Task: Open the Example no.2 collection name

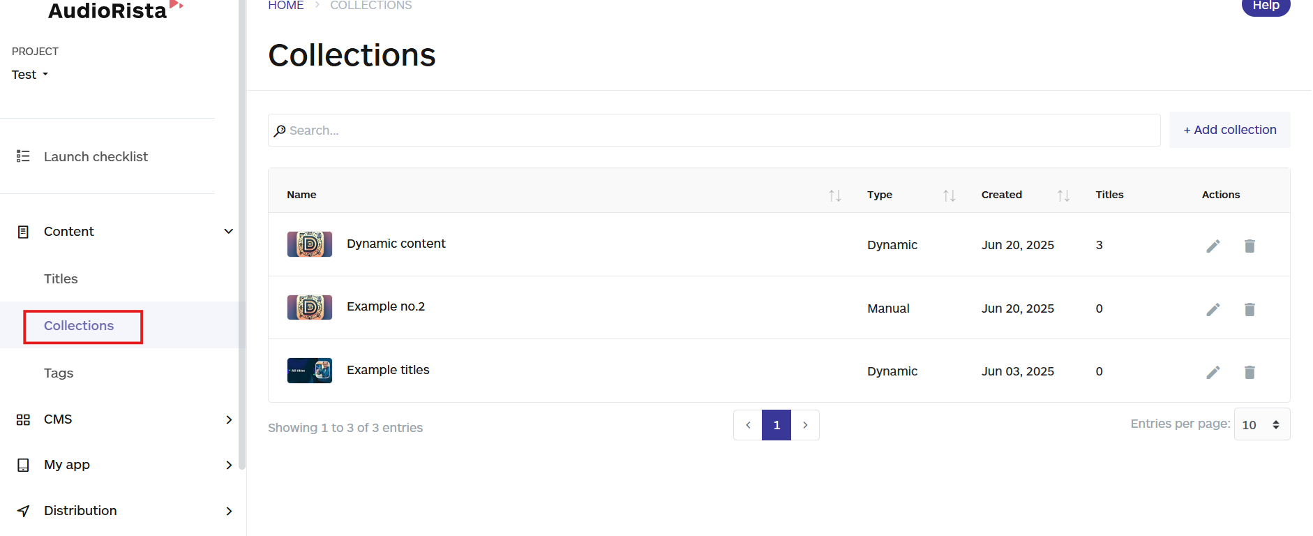Action: 386,306
